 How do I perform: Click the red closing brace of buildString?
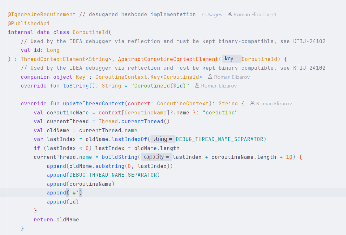[x=35, y=210]
